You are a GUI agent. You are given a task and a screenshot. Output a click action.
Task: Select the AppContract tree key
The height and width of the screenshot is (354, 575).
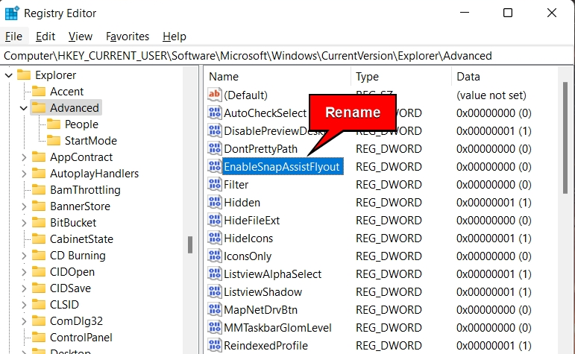81,157
